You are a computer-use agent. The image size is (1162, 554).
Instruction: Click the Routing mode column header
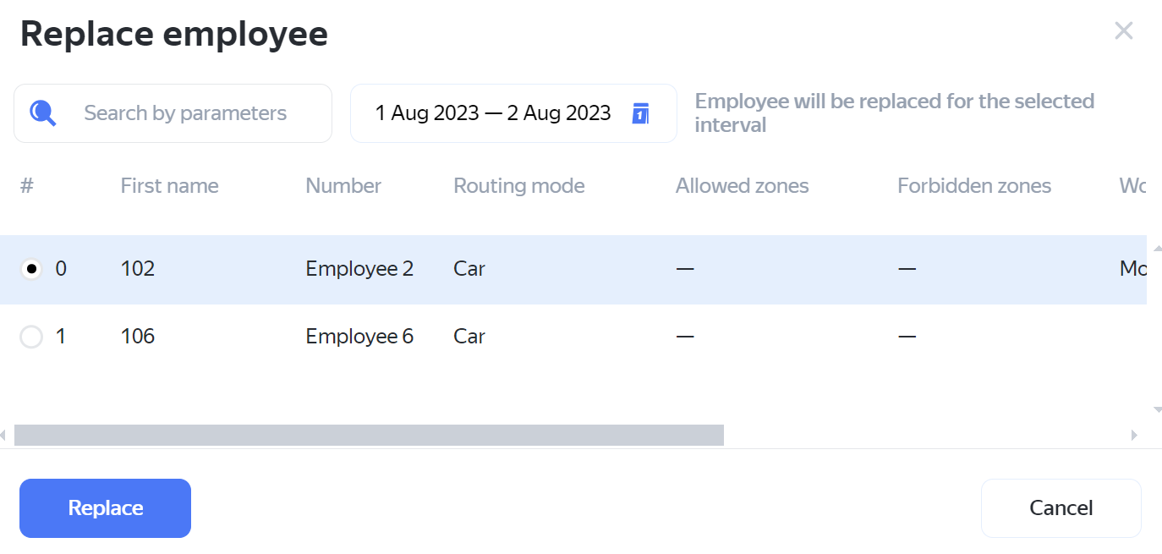[518, 186]
